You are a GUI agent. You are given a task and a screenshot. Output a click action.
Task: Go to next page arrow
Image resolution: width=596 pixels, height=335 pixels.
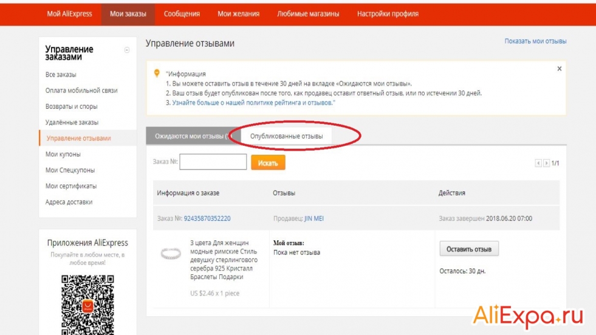click(x=546, y=163)
